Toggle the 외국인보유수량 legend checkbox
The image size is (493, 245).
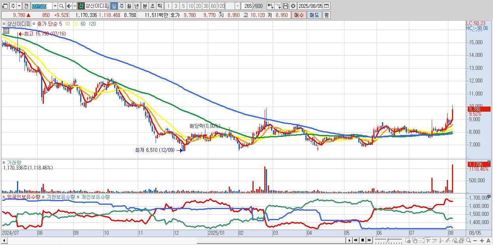tap(4, 196)
